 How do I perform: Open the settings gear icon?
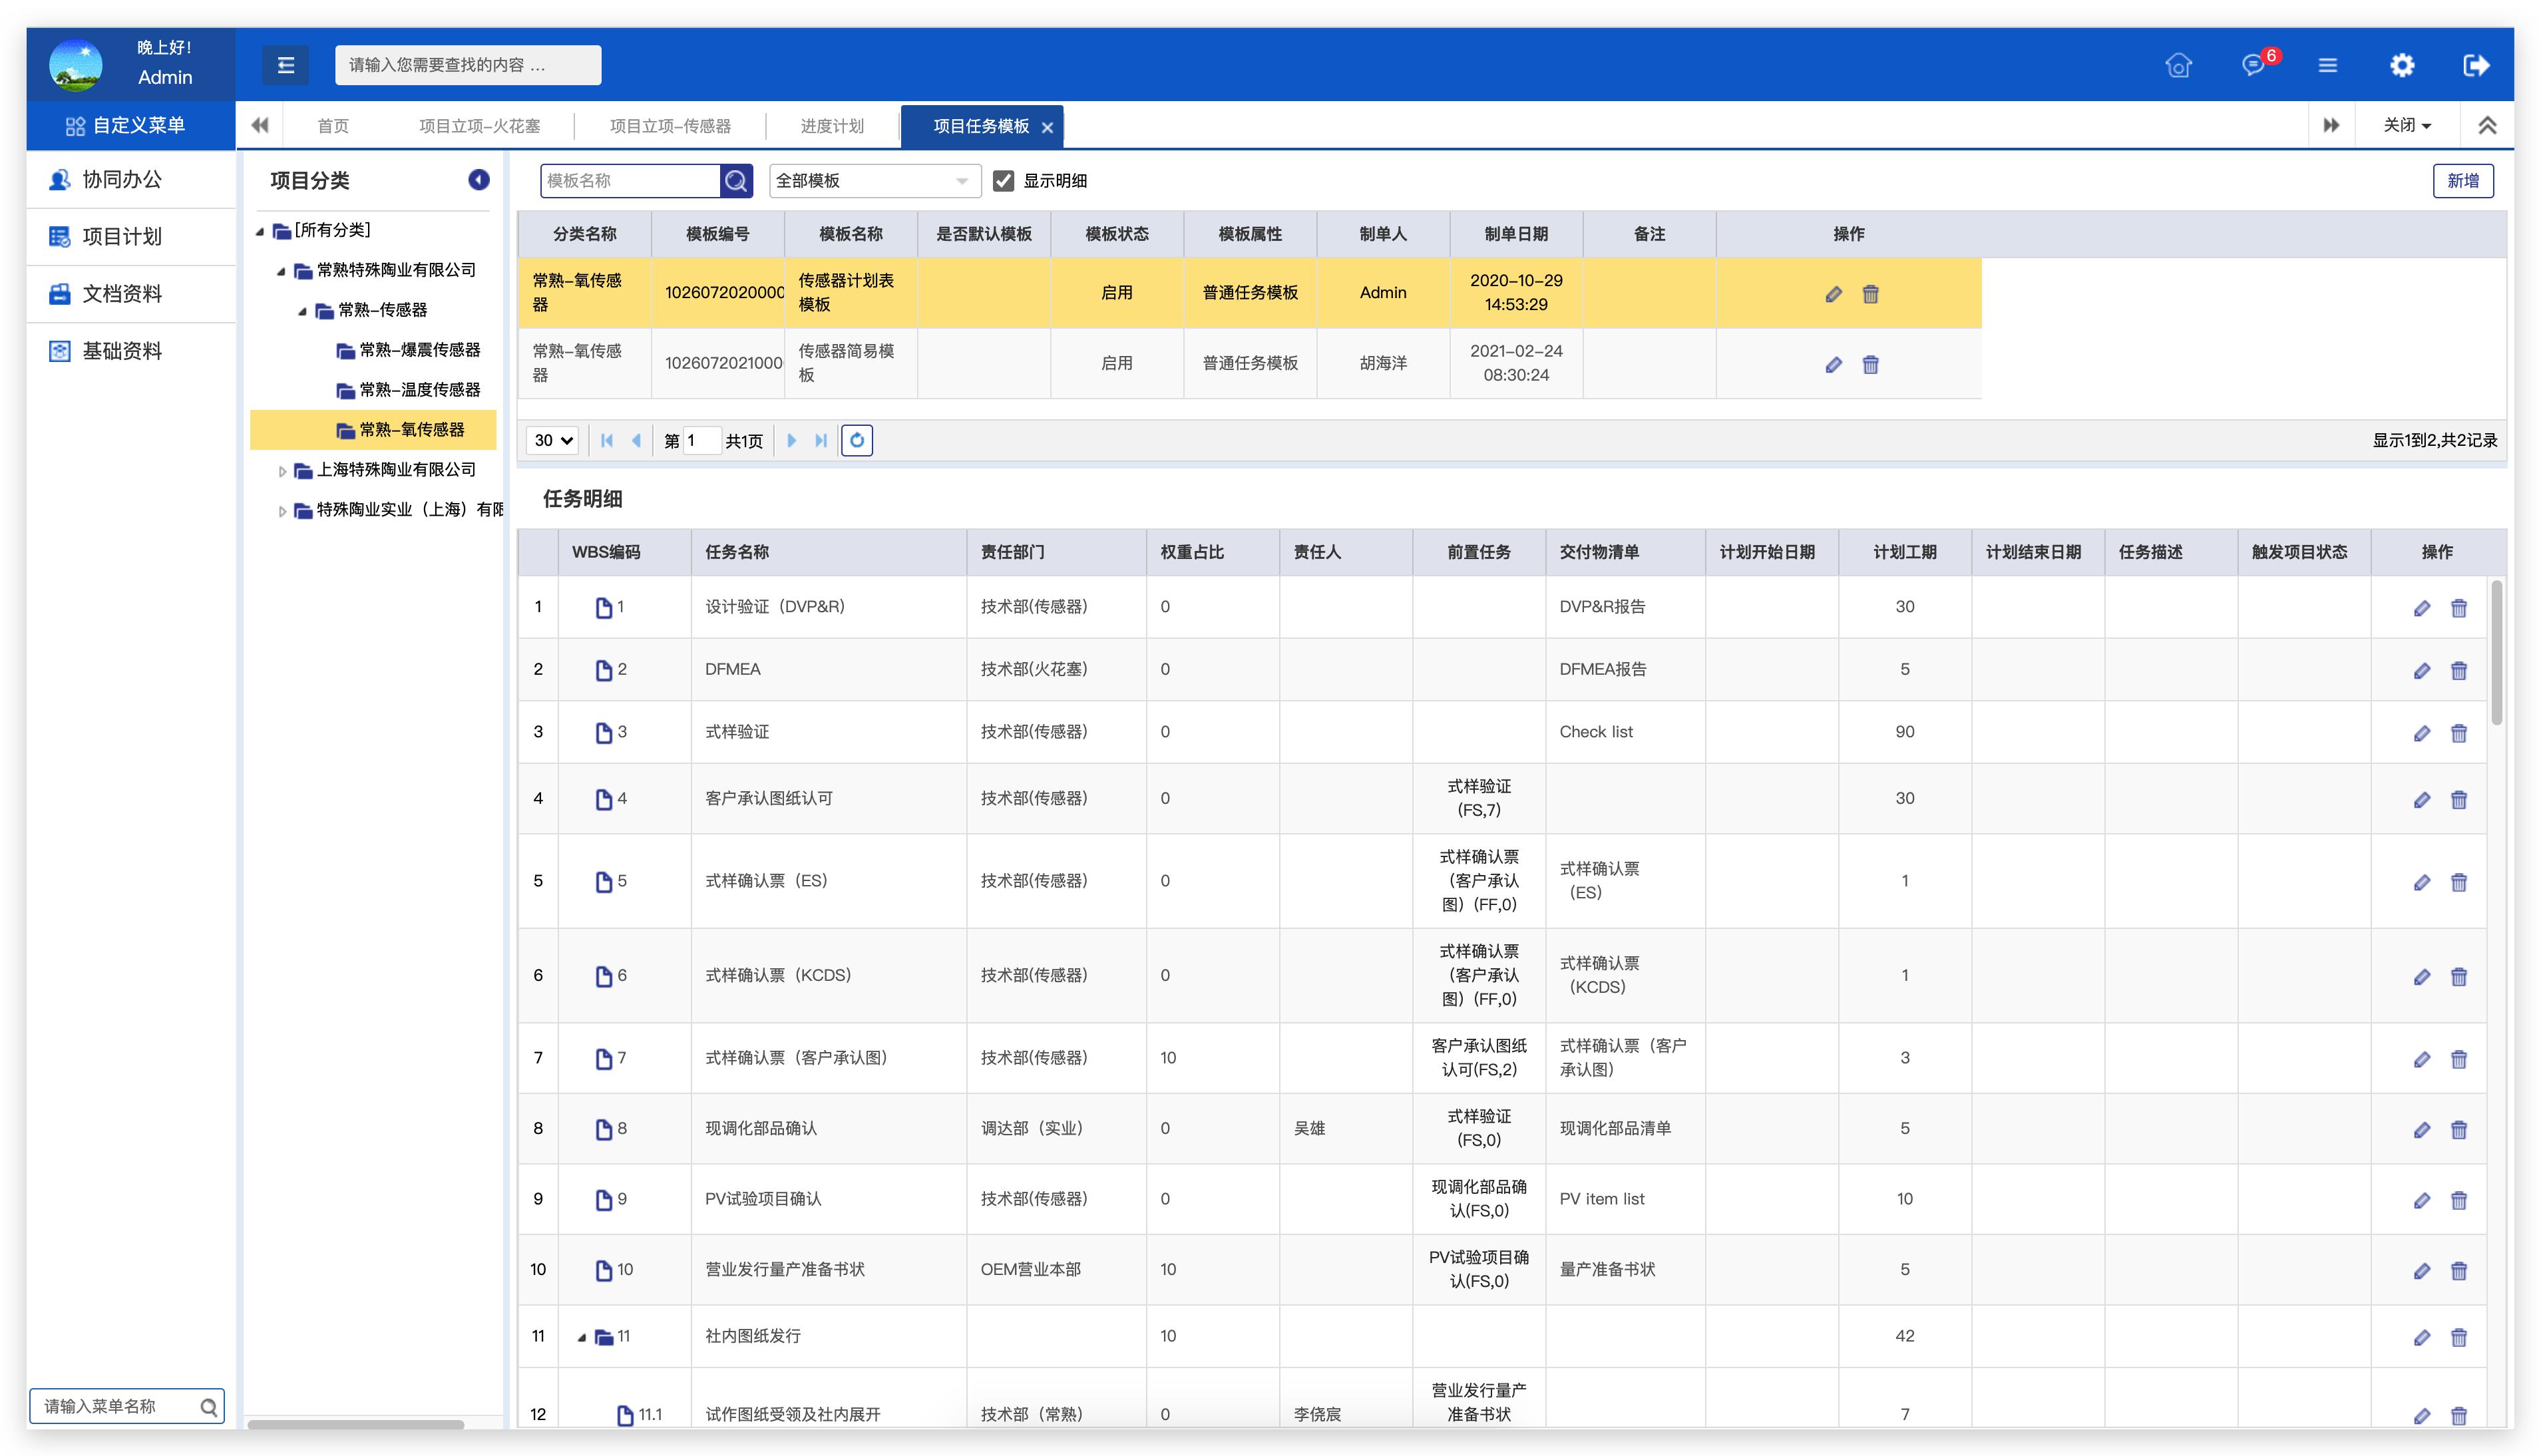[2401, 65]
